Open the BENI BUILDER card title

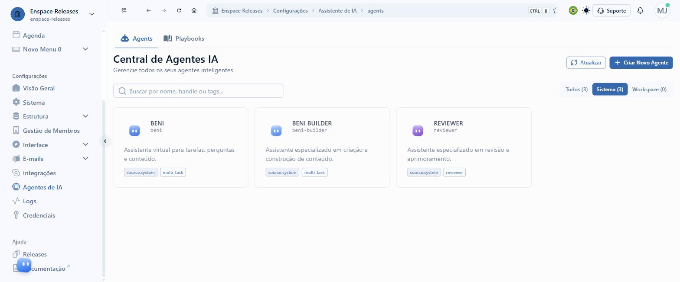312,123
